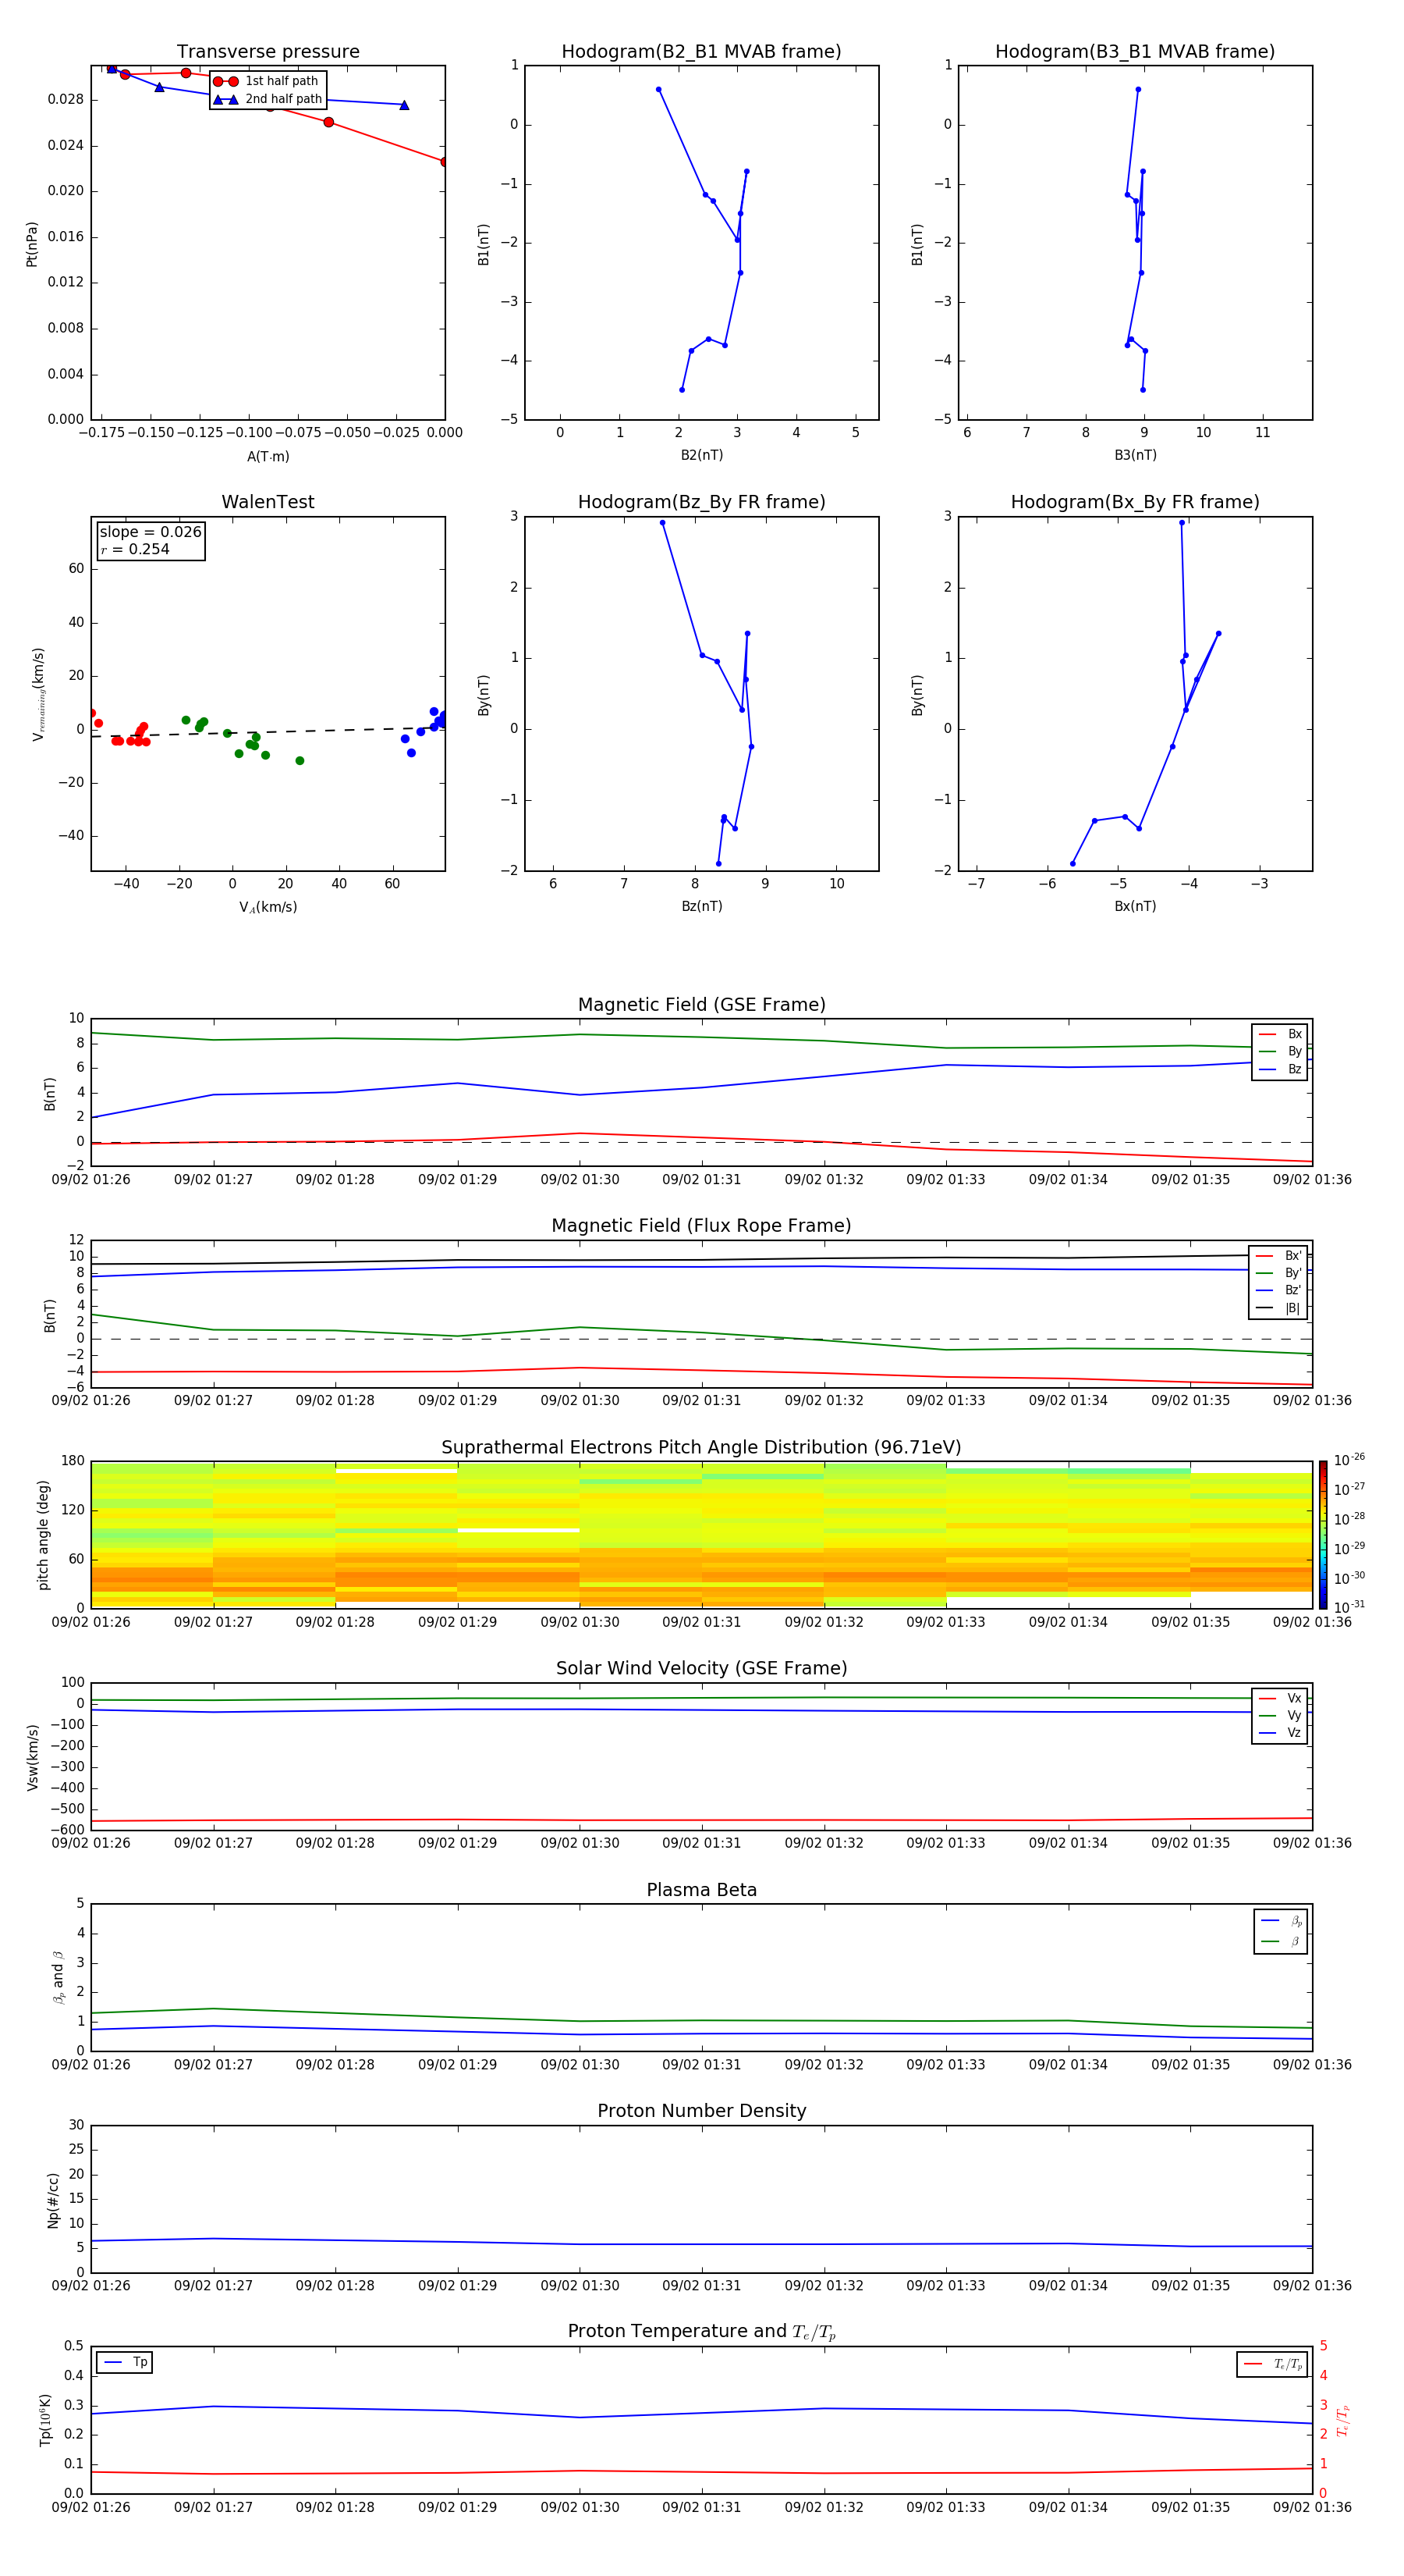Select the slope and r annotation box
The image size is (1404, 2576).
(x=150, y=540)
